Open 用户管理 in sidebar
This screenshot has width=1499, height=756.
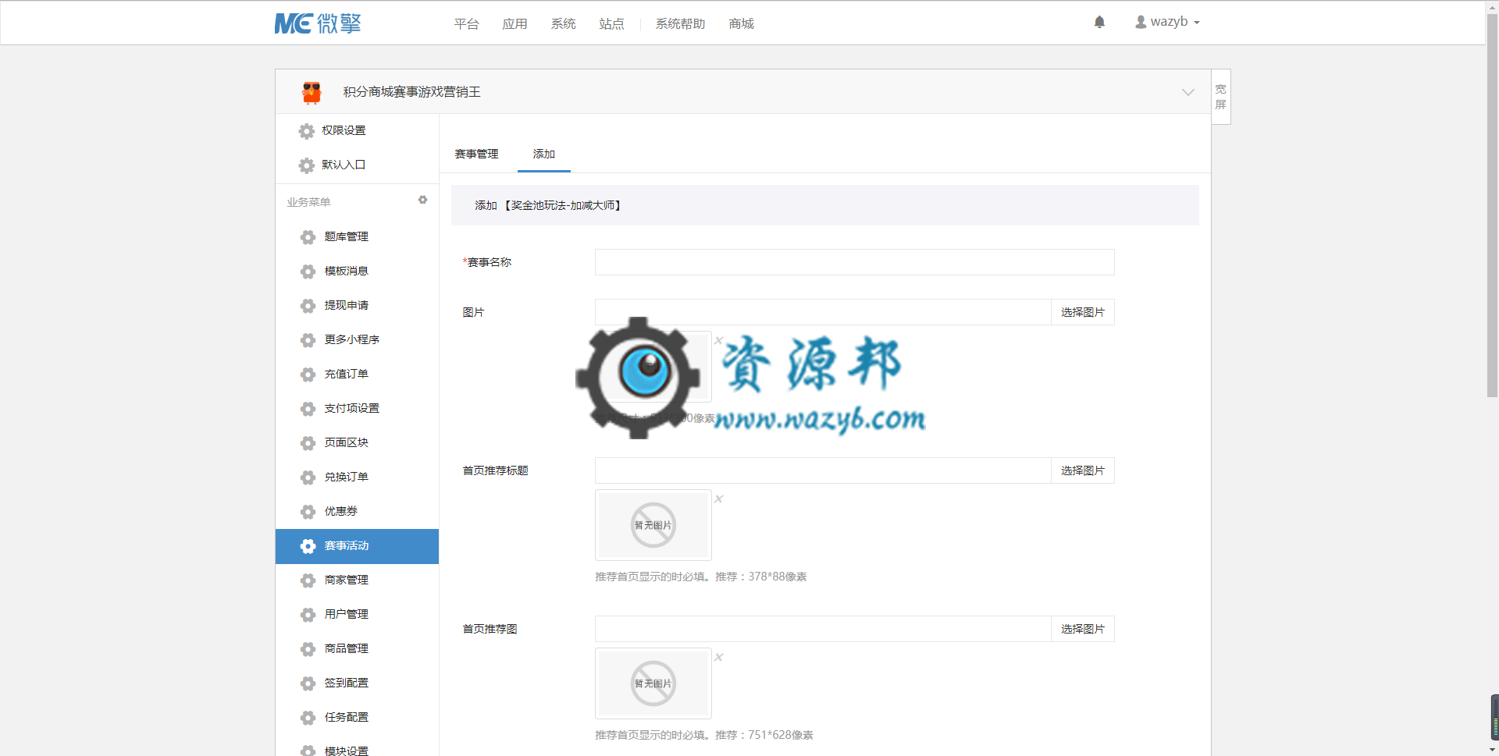pyautogui.click(x=347, y=614)
